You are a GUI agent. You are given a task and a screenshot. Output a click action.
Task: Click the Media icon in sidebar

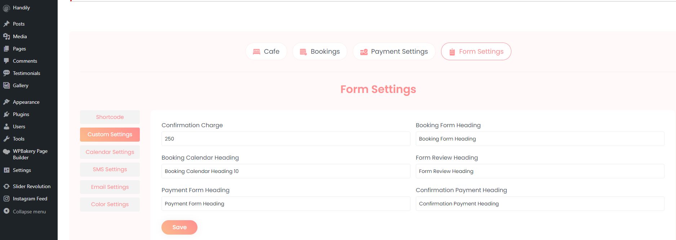[x=6, y=36]
